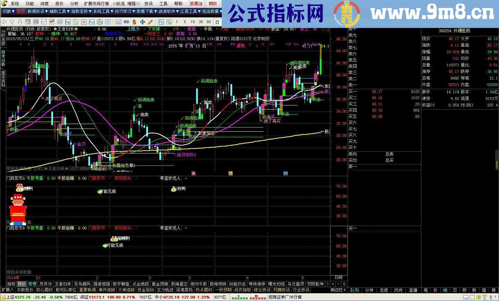This screenshot has height=301, width=499.
Task: Switch to candlestick chart using toolbar icon
Action: pyautogui.click(x=52, y=21)
